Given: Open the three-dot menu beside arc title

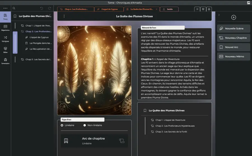Looking at the screenshot, I should (x=64, y=16).
